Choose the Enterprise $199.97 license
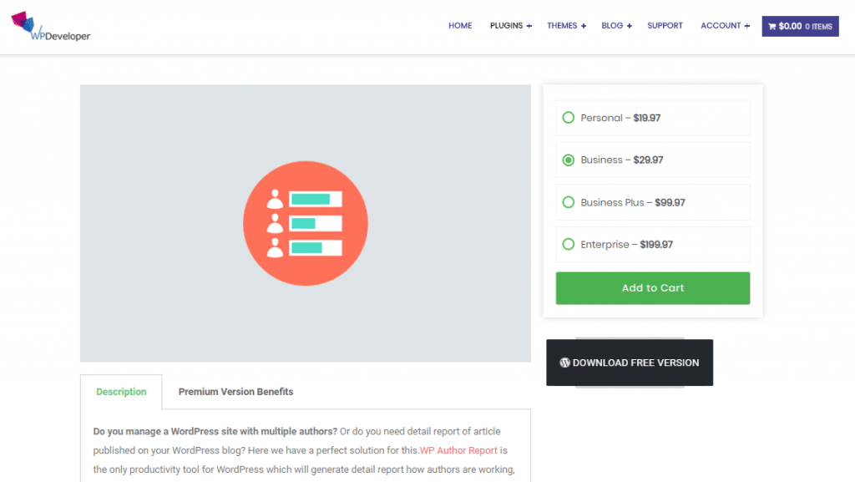The image size is (855, 482). [x=569, y=245]
